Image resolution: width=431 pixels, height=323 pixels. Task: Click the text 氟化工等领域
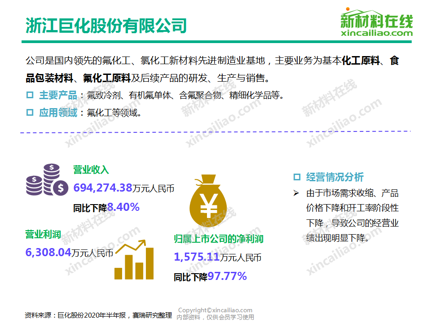pyautogui.click(x=112, y=113)
